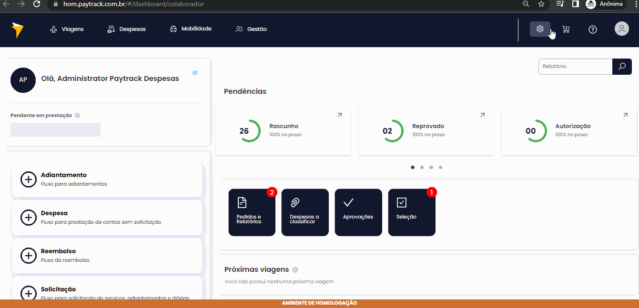
Task: Open the Mobilidade menu
Action: click(x=191, y=29)
